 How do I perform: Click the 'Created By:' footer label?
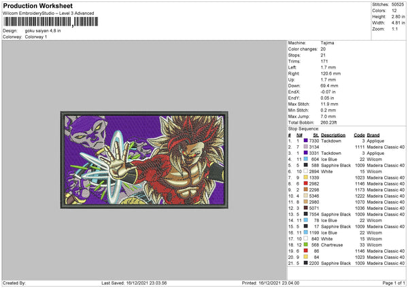point(14,283)
